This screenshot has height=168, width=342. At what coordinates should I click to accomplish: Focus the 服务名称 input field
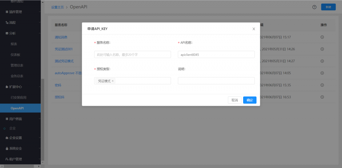[133, 55]
